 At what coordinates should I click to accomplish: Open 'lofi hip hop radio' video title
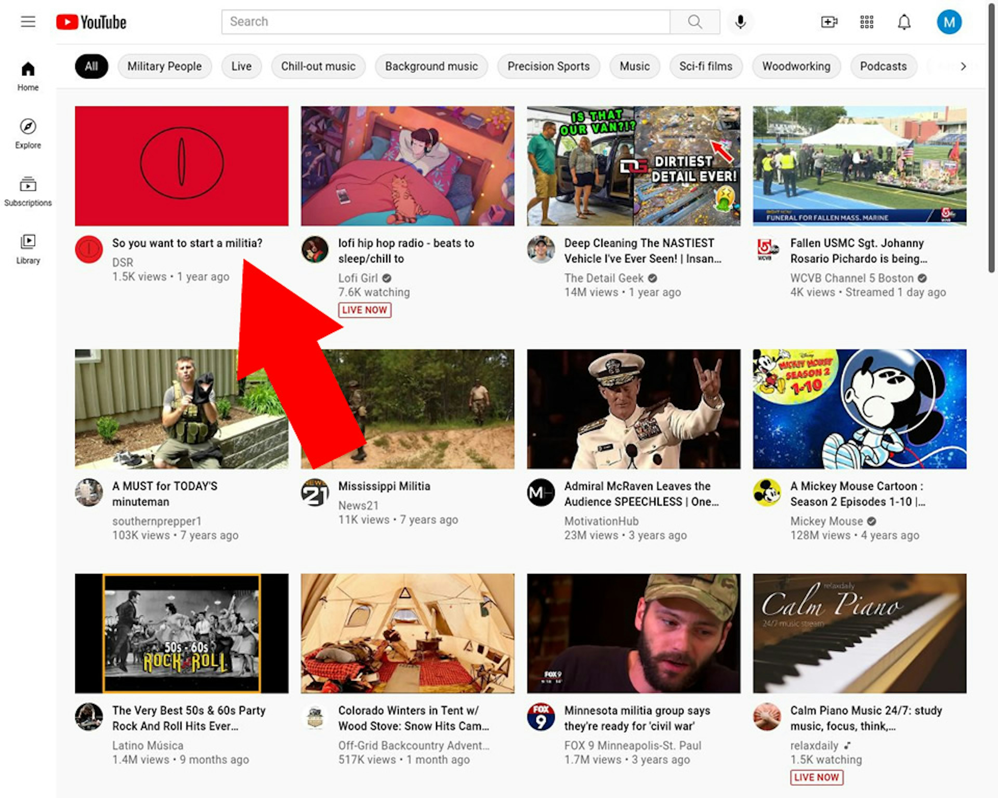tap(406, 251)
